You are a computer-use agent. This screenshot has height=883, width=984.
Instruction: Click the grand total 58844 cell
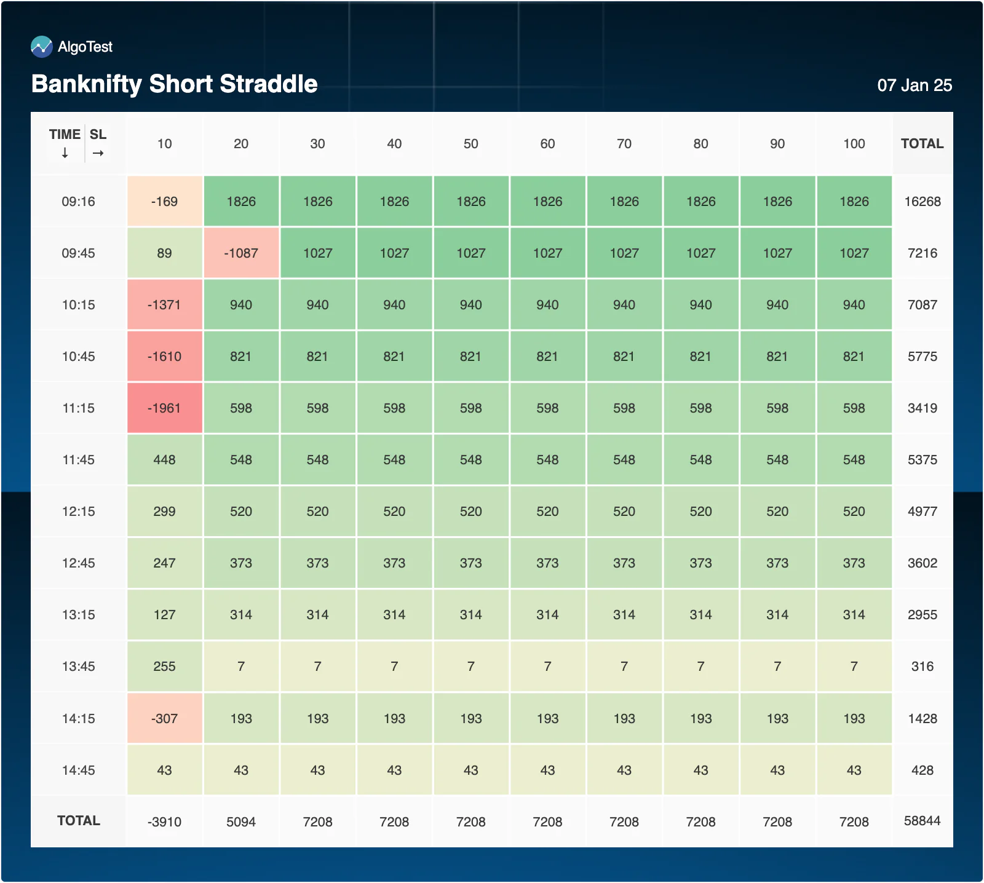[x=922, y=821]
